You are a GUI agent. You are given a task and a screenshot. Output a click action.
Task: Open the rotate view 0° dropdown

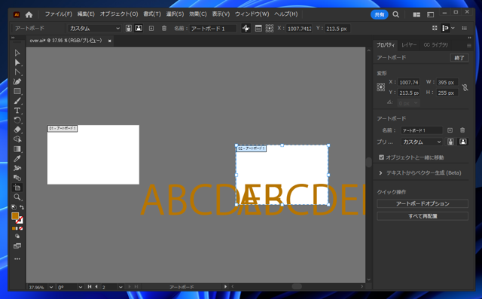point(81,287)
